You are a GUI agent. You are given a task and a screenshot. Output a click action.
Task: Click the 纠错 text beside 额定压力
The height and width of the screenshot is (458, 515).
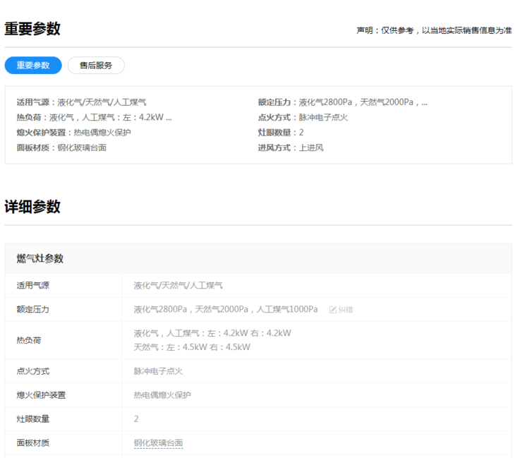pyautogui.click(x=346, y=310)
